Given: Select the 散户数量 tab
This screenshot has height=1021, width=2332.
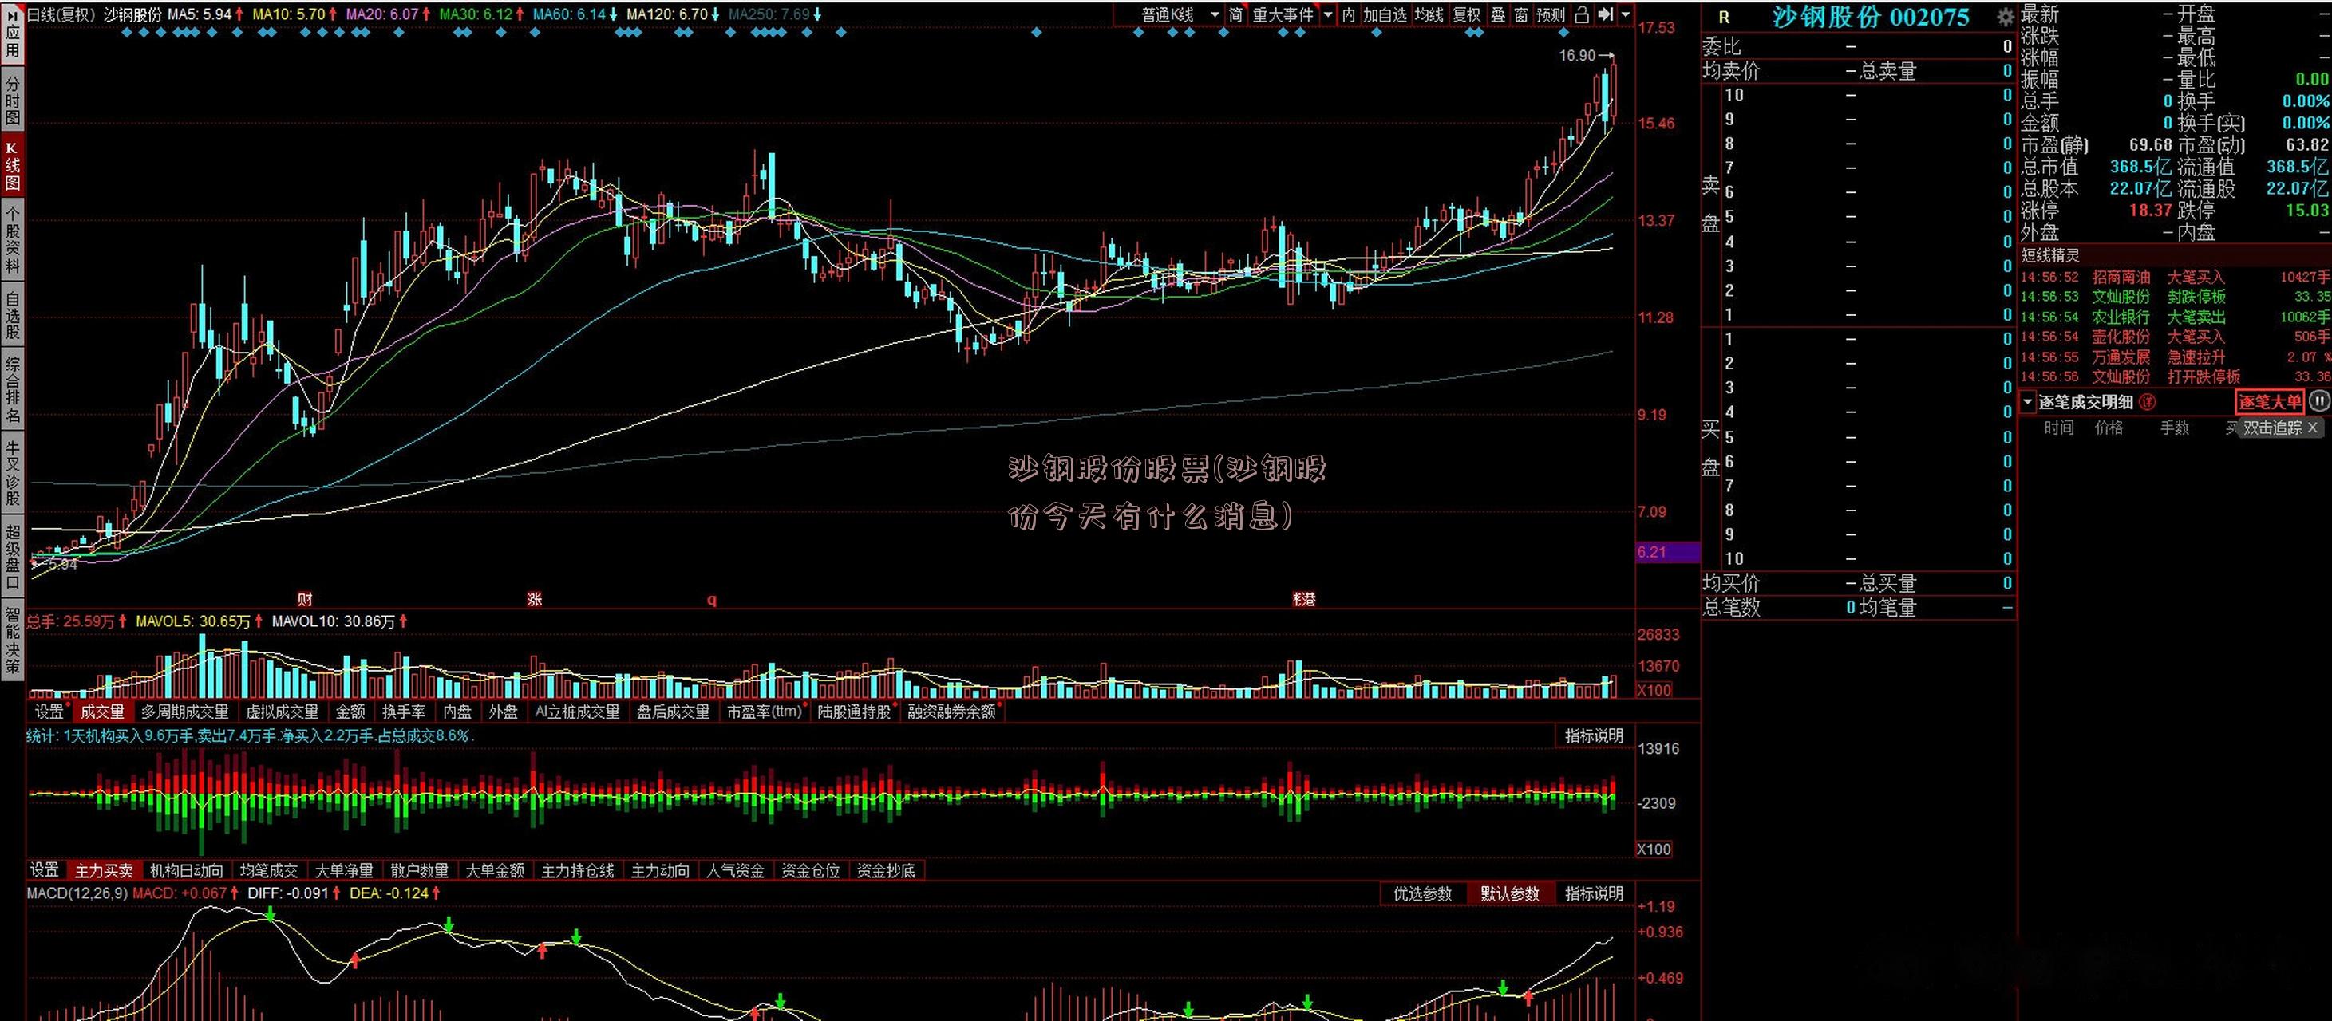Looking at the screenshot, I should pos(419,869).
